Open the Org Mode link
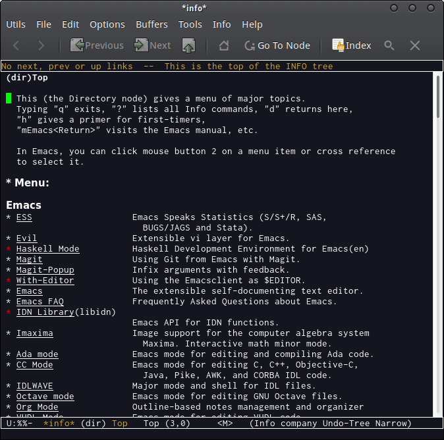Screen dimensions: 444x440 (x=38, y=407)
